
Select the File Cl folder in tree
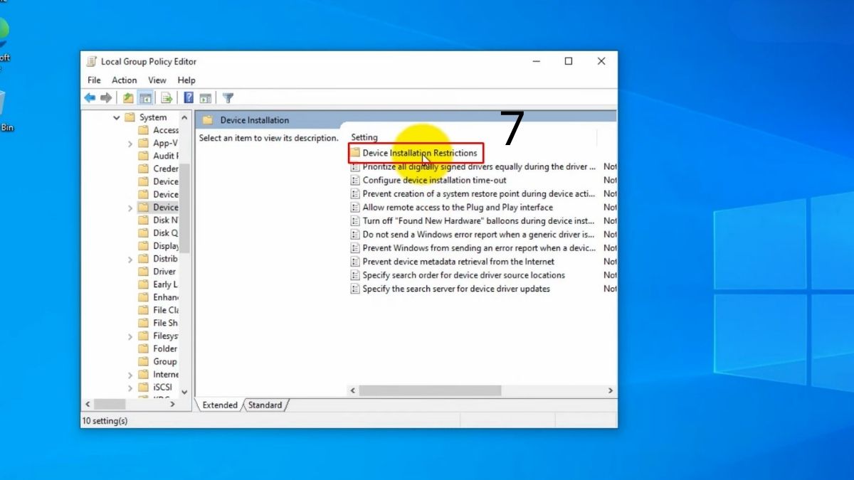click(x=166, y=310)
